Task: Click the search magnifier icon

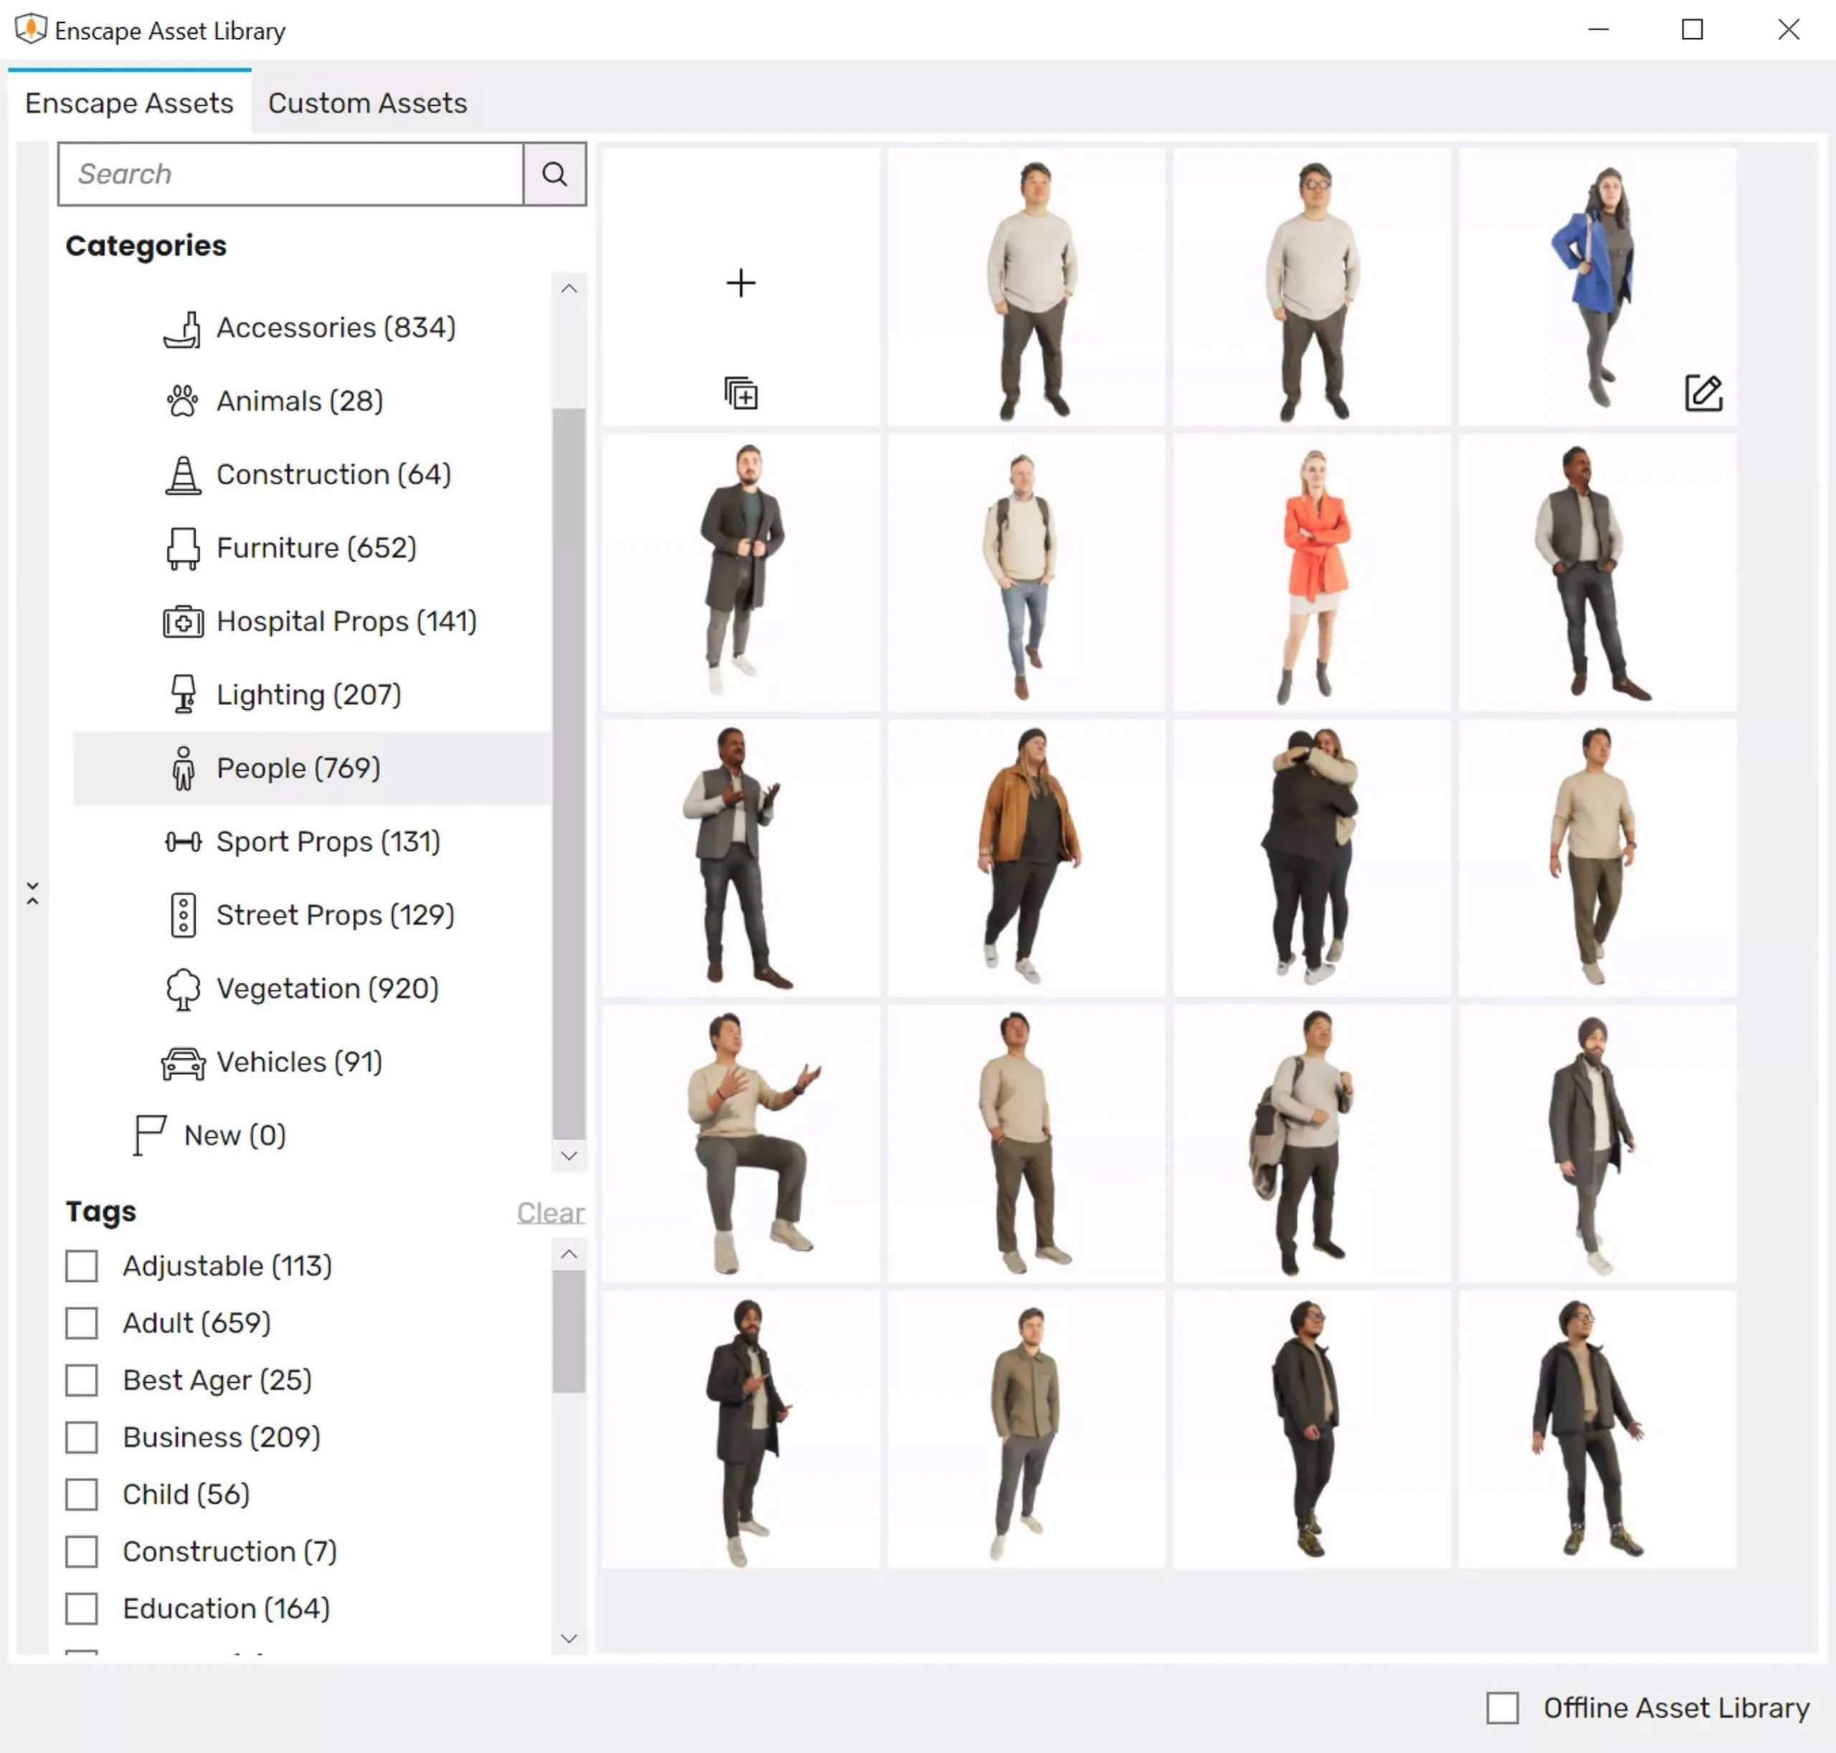Action: pyautogui.click(x=554, y=174)
